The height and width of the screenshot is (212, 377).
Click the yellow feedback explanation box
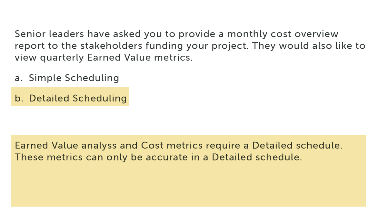pyautogui.click(x=188, y=171)
